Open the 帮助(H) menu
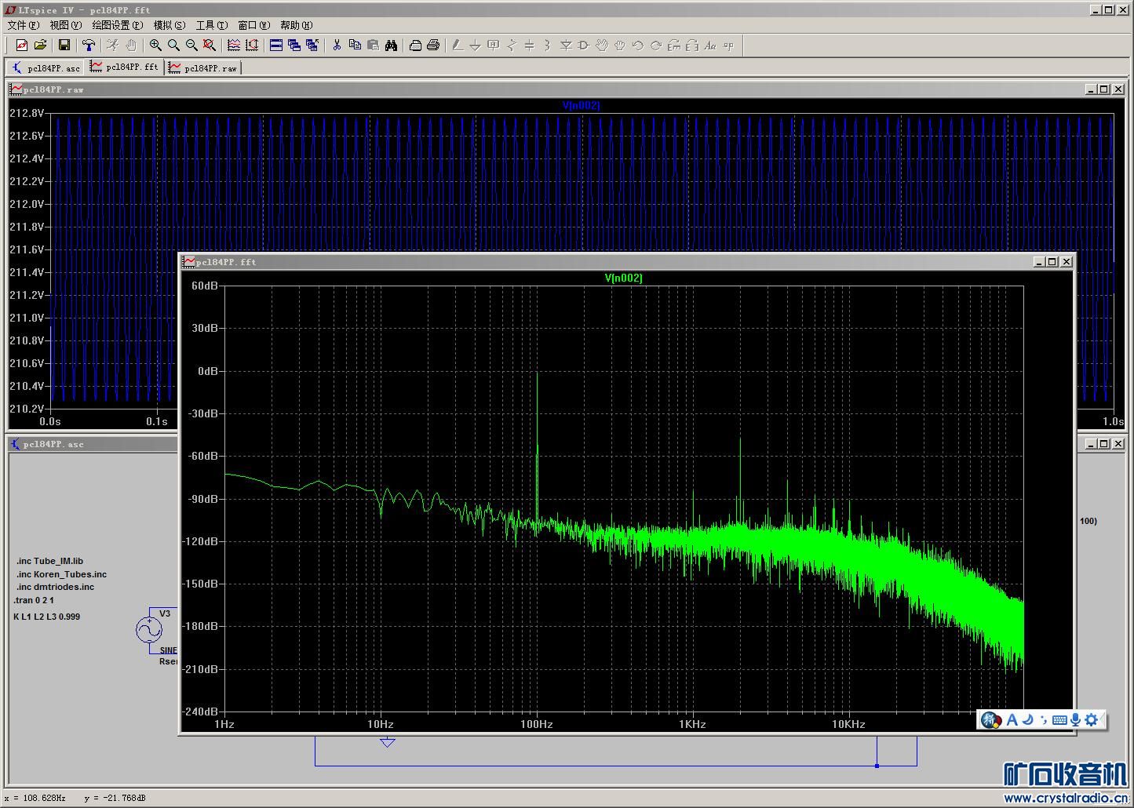Viewport: 1134px width, 808px height. [x=296, y=25]
